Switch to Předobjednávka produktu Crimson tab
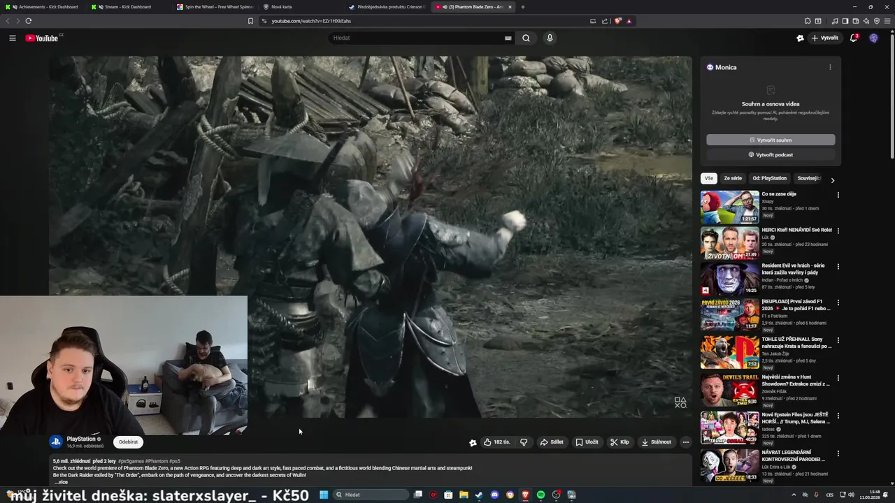895x503 pixels. coord(387,7)
